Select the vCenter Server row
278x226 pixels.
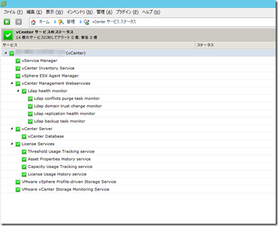click(x=138, y=129)
